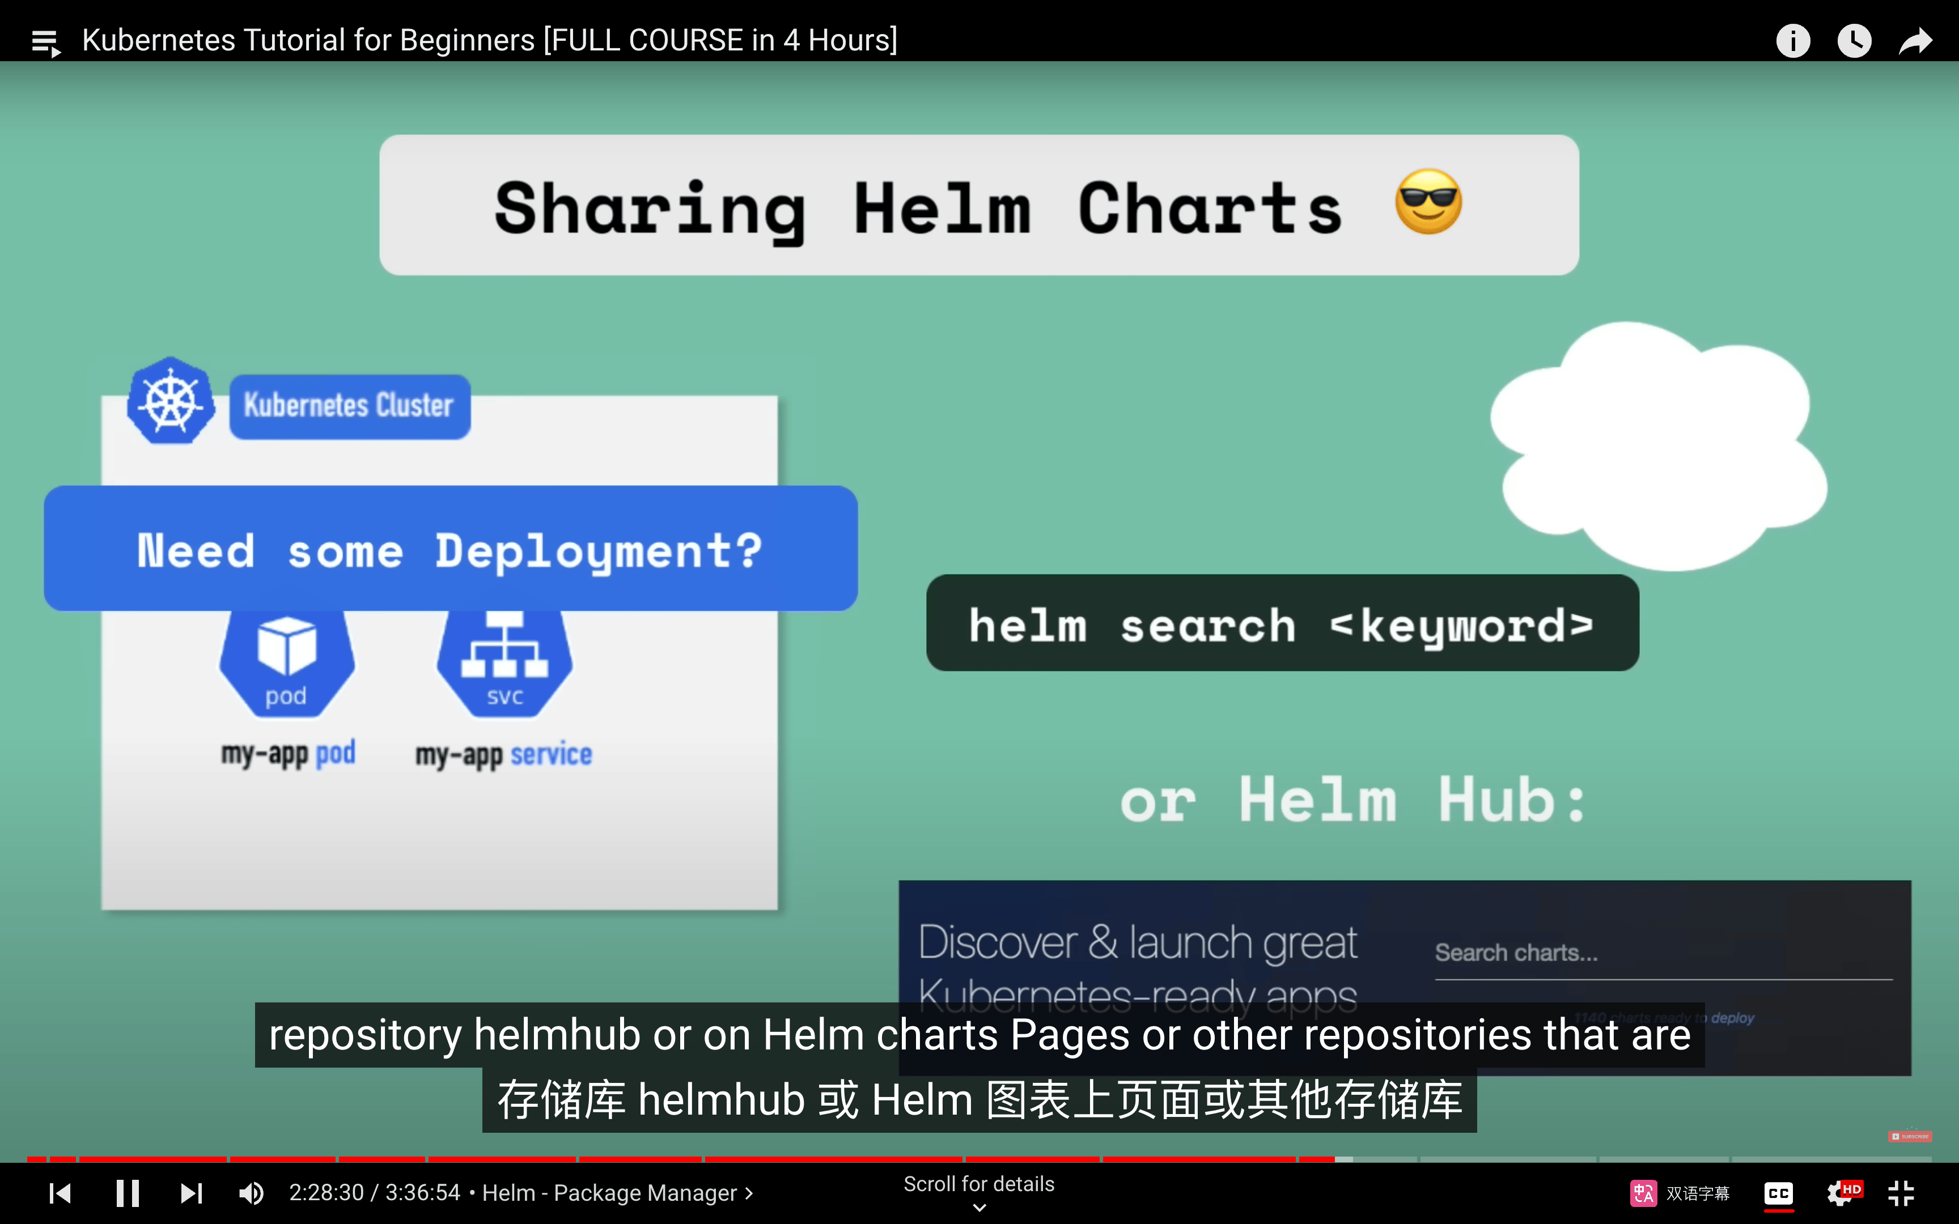1959x1224 pixels.
Task: Go to previous video
Action: pyautogui.click(x=60, y=1193)
